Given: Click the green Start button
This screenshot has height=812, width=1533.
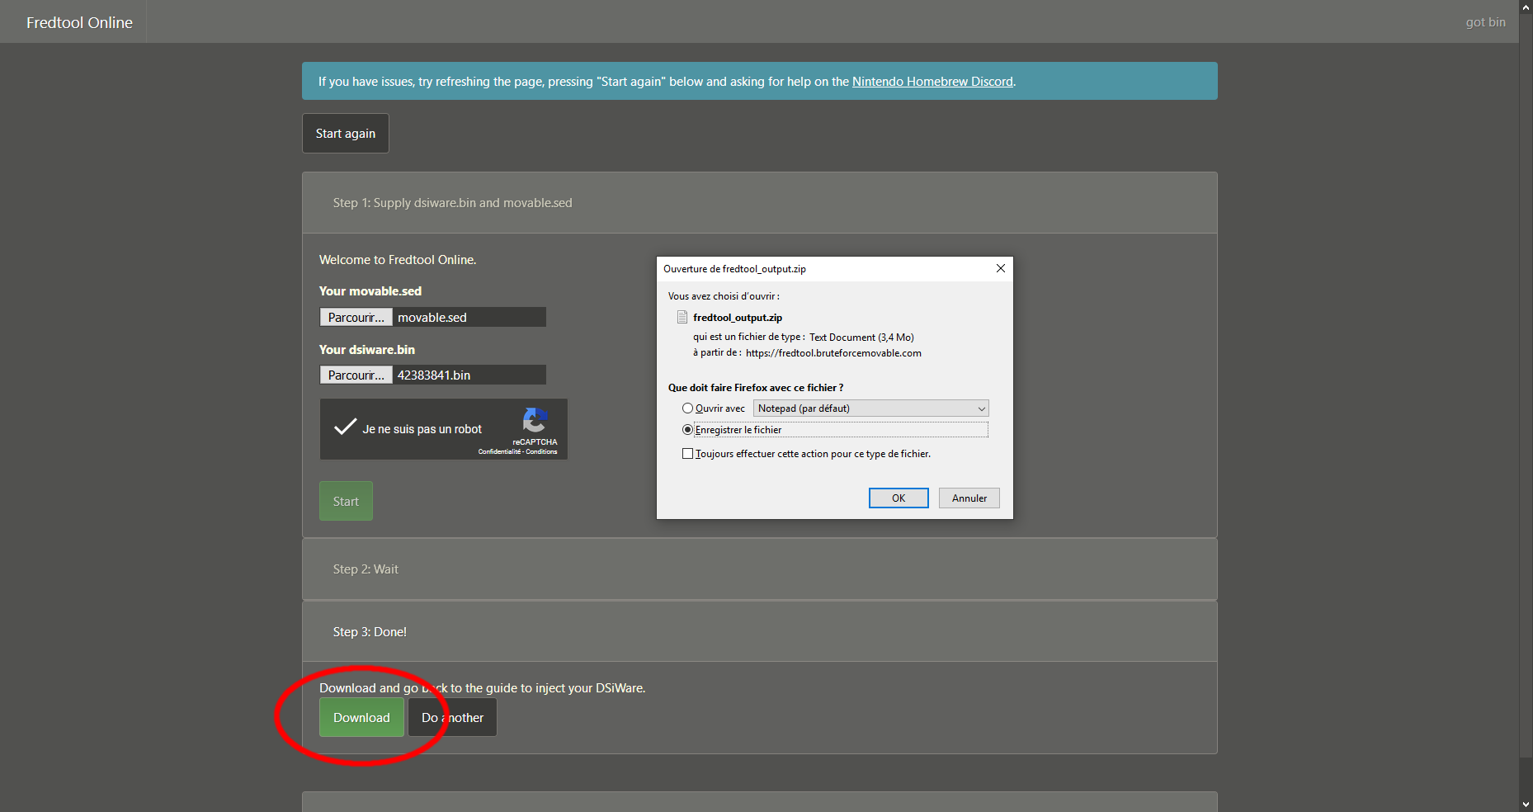Looking at the screenshot, I should [346, 501].
